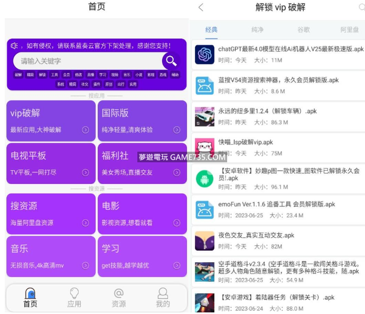365x314 pixels.
Task: Open 电视平板 card arrow circle
Action: (x=86, y=172)
